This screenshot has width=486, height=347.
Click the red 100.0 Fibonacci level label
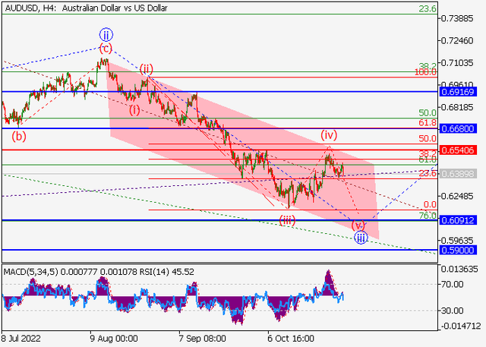tap(424, 73)
